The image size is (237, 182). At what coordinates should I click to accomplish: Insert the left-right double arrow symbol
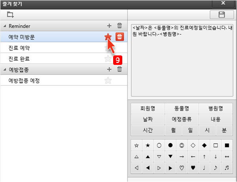(227, 157)
